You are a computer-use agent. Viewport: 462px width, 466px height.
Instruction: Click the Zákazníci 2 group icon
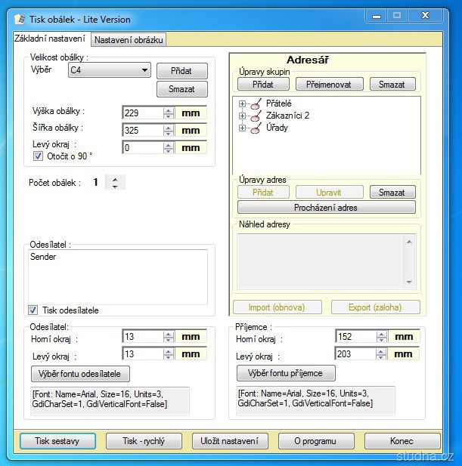pyautogui.click(x=256, y=116)
